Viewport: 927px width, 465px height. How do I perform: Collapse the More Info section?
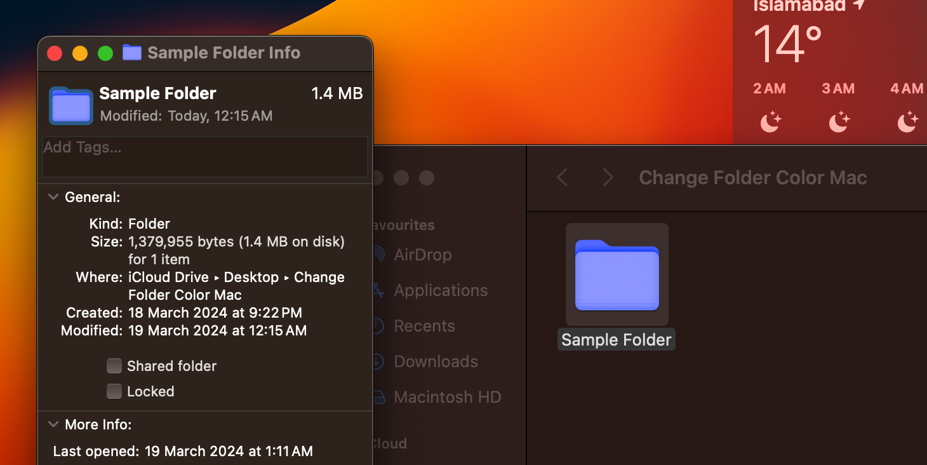click(x=53, y=424)
